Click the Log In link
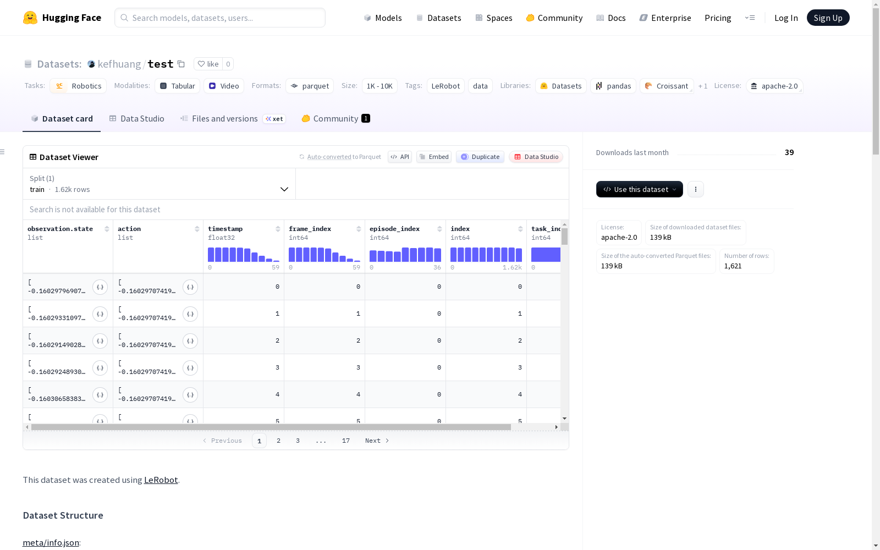Viewport: 880px width, 550px height. point(786,18)
